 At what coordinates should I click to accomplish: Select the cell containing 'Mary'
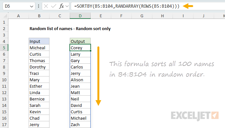tap(39, 80)
